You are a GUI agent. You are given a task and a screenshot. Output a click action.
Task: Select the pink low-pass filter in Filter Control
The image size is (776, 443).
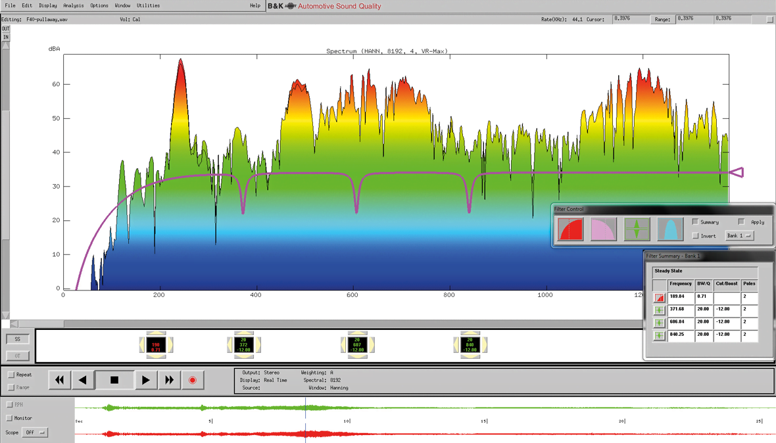coord(603,229)
